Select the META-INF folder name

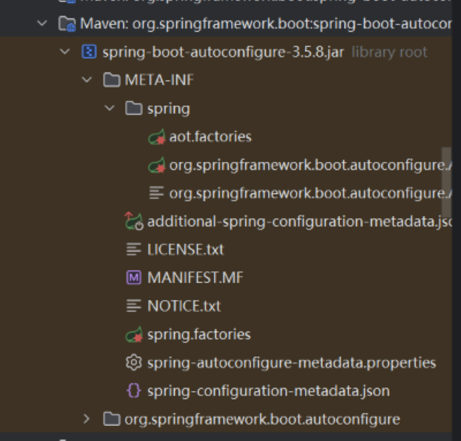(159, 80)
